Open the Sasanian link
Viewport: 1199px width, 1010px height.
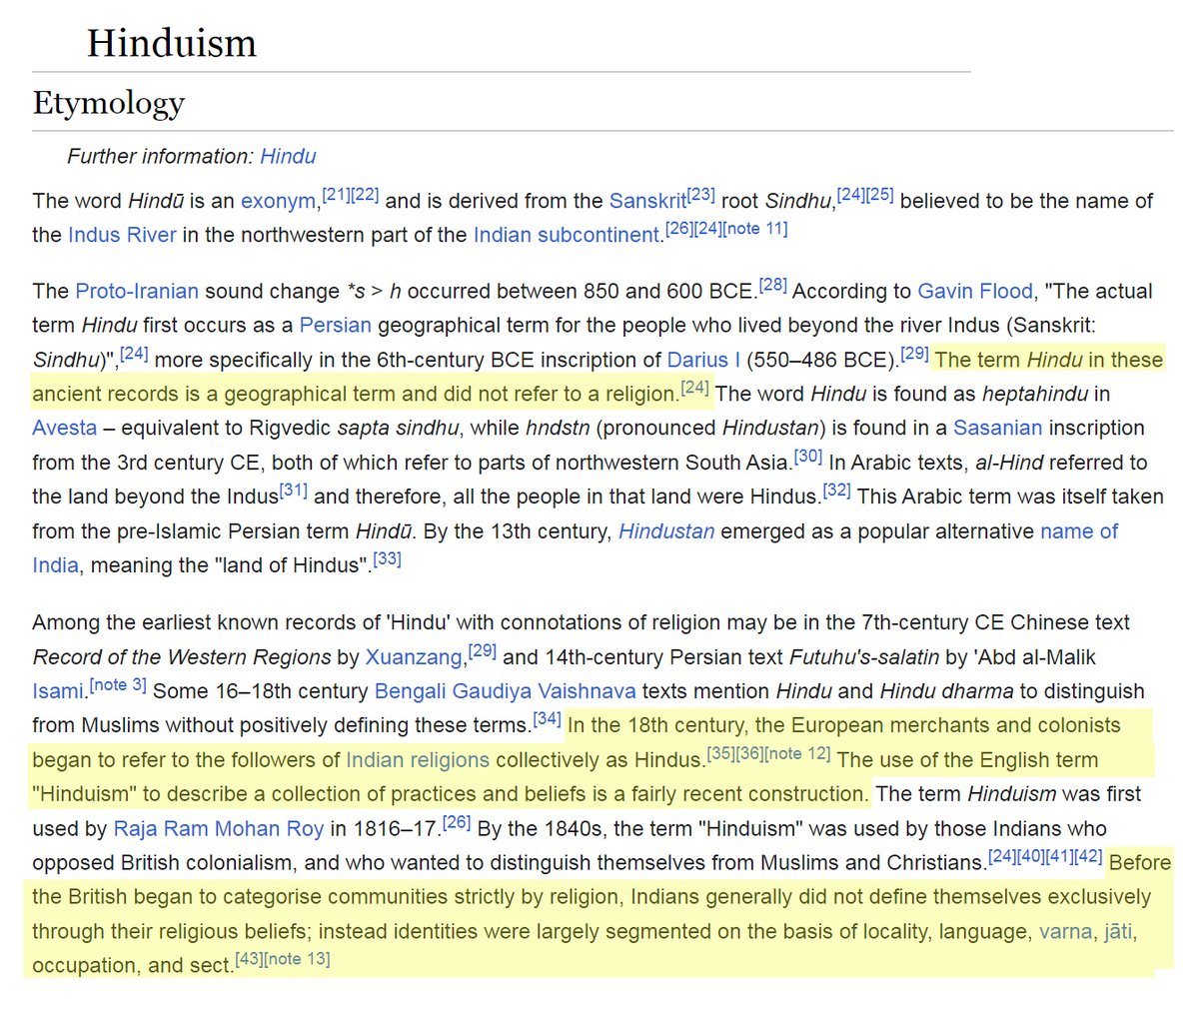[997, 428]
